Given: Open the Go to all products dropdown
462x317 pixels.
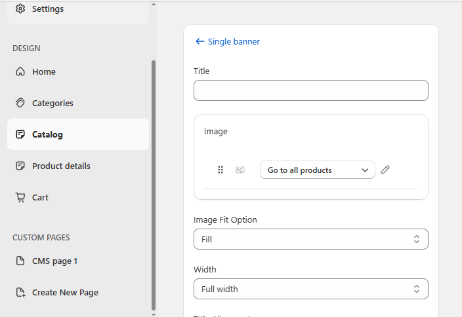Looking at the screenshot, I should (318, 170).
